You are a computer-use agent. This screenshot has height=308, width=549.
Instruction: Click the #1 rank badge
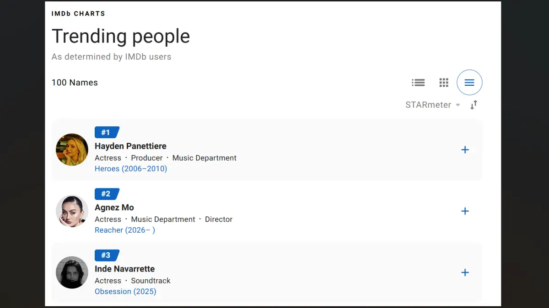107,132
